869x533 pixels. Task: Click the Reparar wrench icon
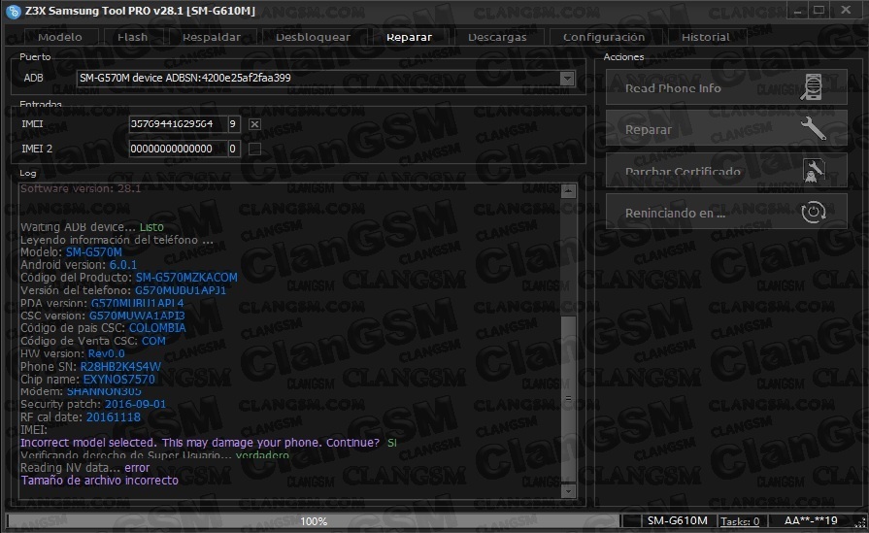pyautogui.click(x=813, y=128)
